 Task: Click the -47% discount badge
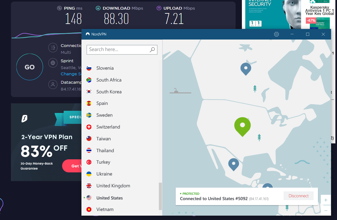pos(311,21)
